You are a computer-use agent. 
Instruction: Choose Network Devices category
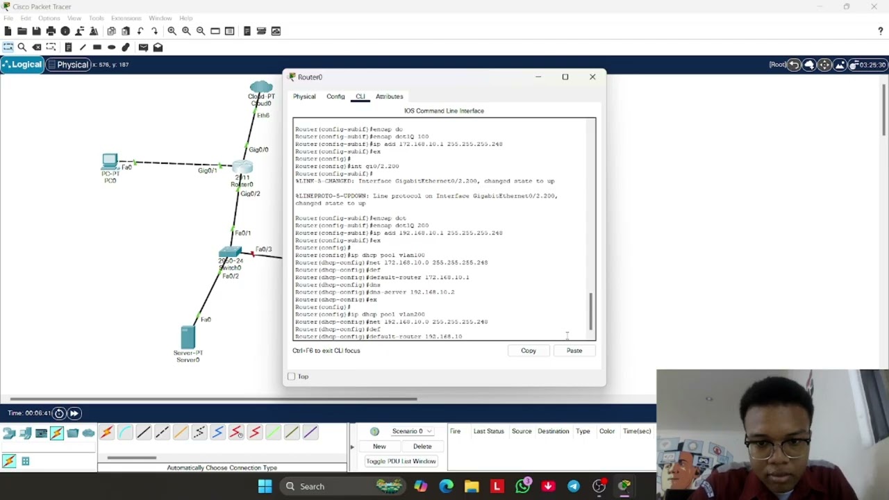pos(9,433)
